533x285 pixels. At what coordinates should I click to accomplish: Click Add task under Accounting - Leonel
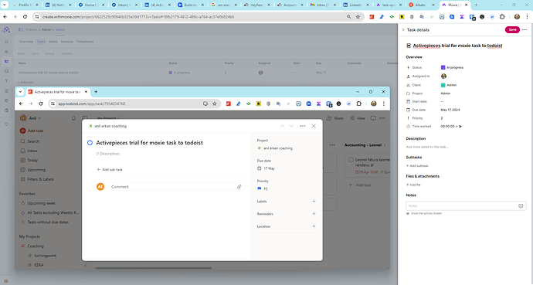[360, 185]
